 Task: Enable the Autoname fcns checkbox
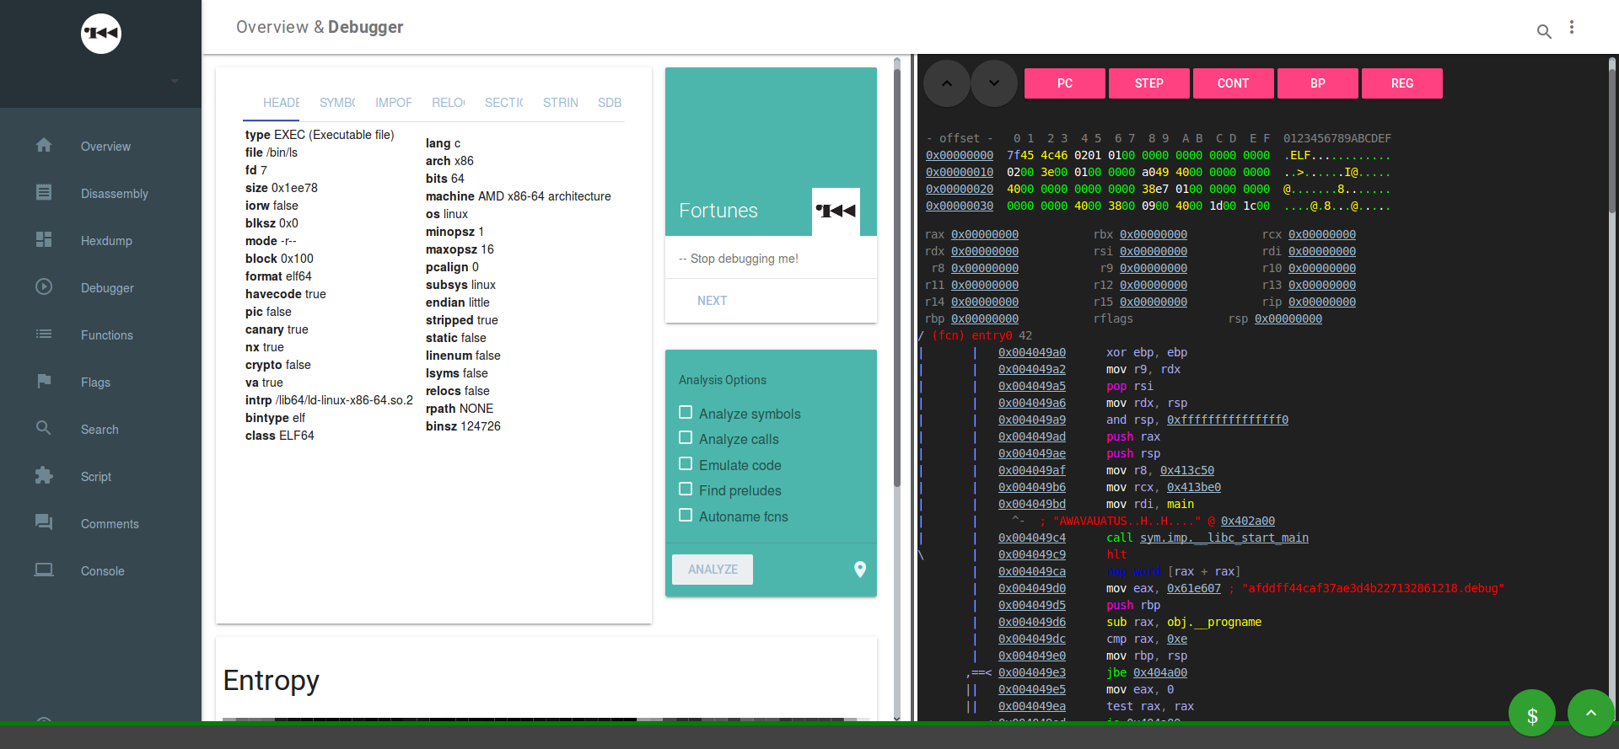[x=686, y=515]
